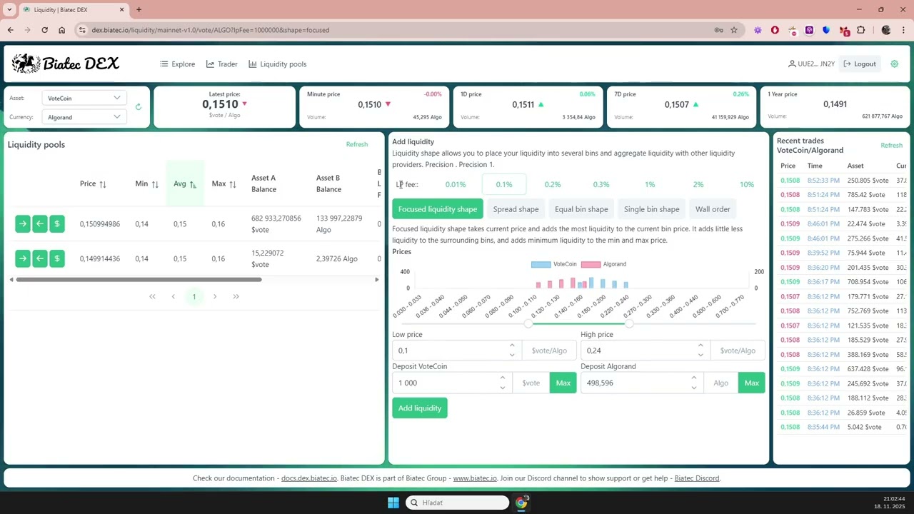Screen dimensions: 914x514
Task: Select the 0.2% LP fee option
Action: pyautogui.click(x=553, y=184)
